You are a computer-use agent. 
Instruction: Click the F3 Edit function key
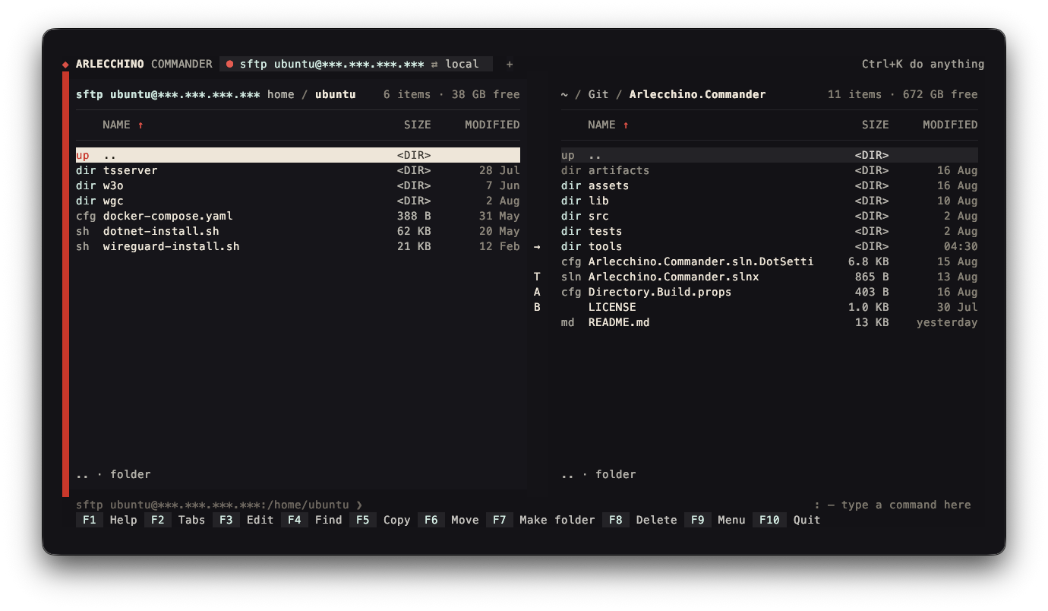pos(244,521)
